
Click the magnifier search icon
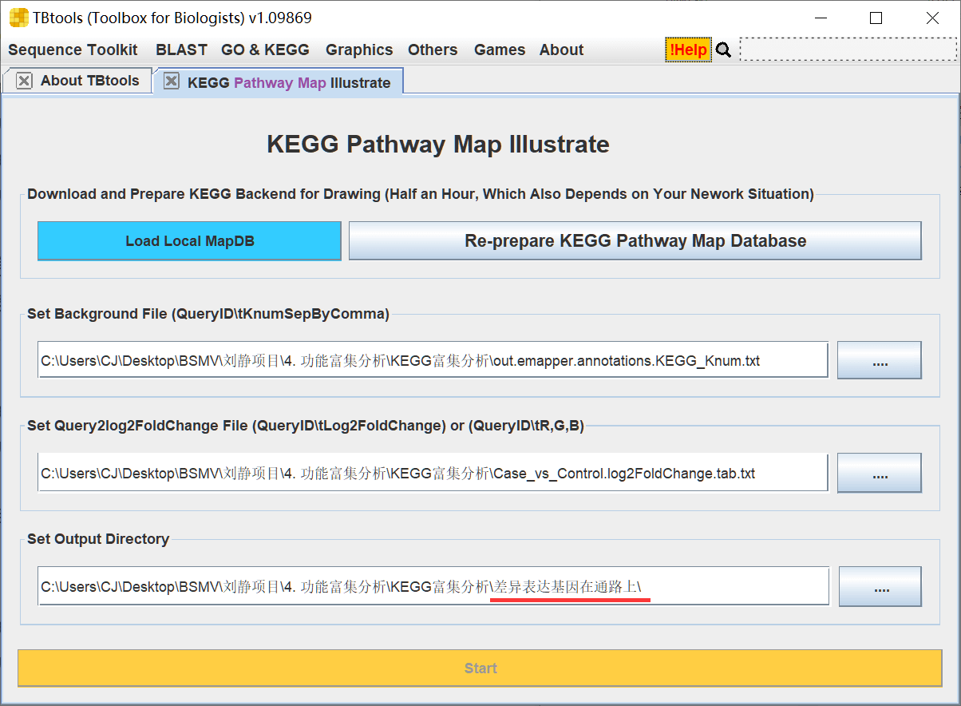[x=723, y=50]
